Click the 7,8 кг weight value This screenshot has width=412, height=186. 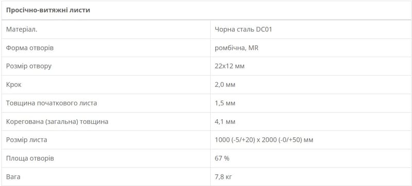coord(224,177)
